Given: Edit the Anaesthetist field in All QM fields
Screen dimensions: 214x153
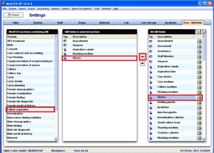Looking at the screenshot, I should tap(199, 41).
